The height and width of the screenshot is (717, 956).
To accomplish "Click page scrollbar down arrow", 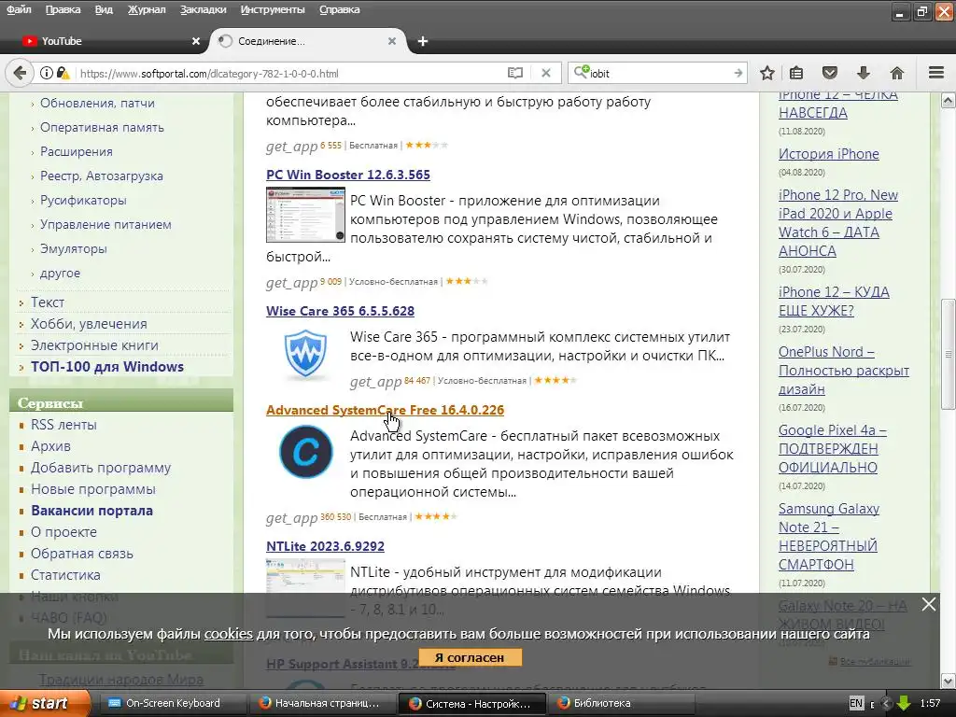I will pyautogui.click(x=949, y=681).
